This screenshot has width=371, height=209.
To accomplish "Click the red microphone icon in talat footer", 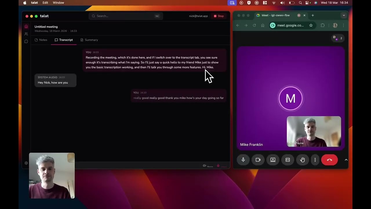I will pos(218,166).
